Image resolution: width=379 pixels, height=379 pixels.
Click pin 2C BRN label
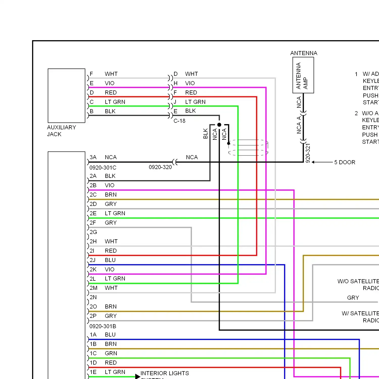point(103,195)
